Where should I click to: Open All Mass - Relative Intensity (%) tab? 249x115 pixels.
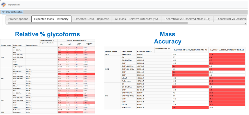tap(136, 19)
